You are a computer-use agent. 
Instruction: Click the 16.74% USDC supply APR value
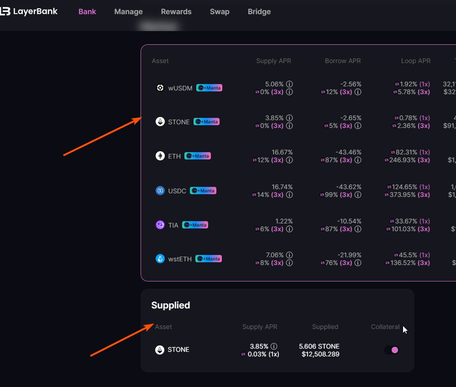coord(282,187)
